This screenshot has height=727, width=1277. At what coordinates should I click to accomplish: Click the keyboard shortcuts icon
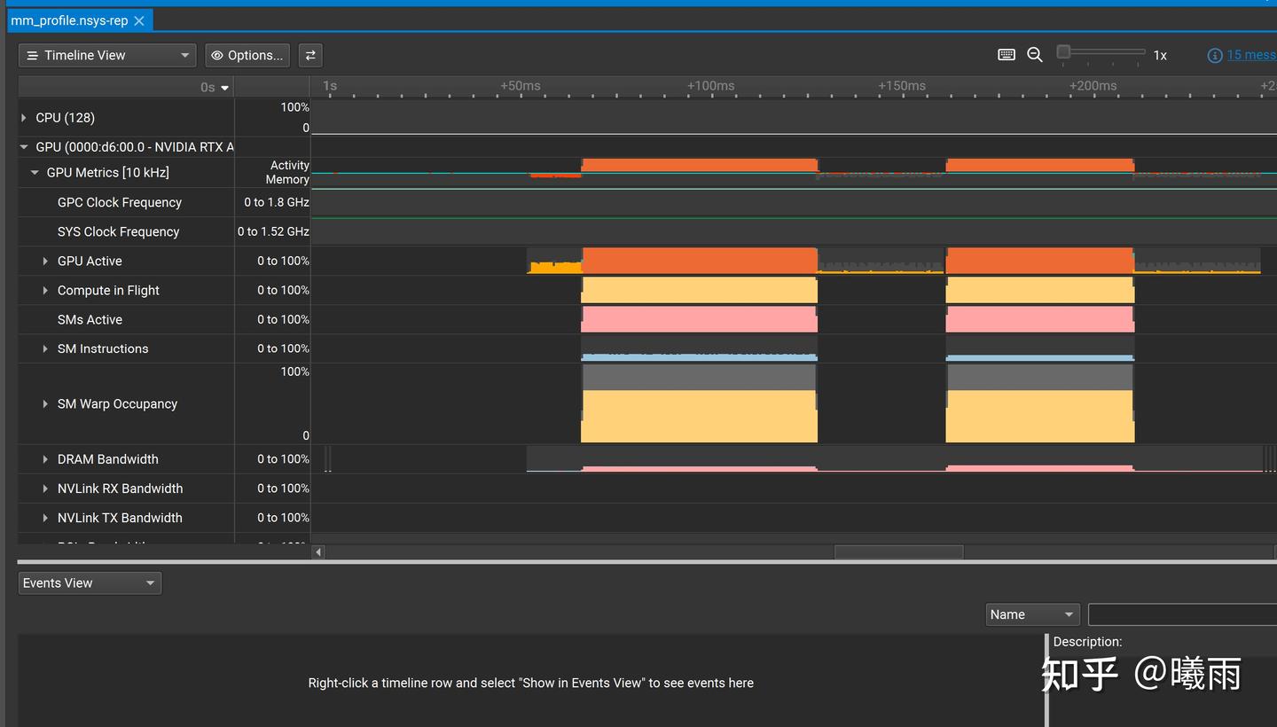tap(1006, 55)
